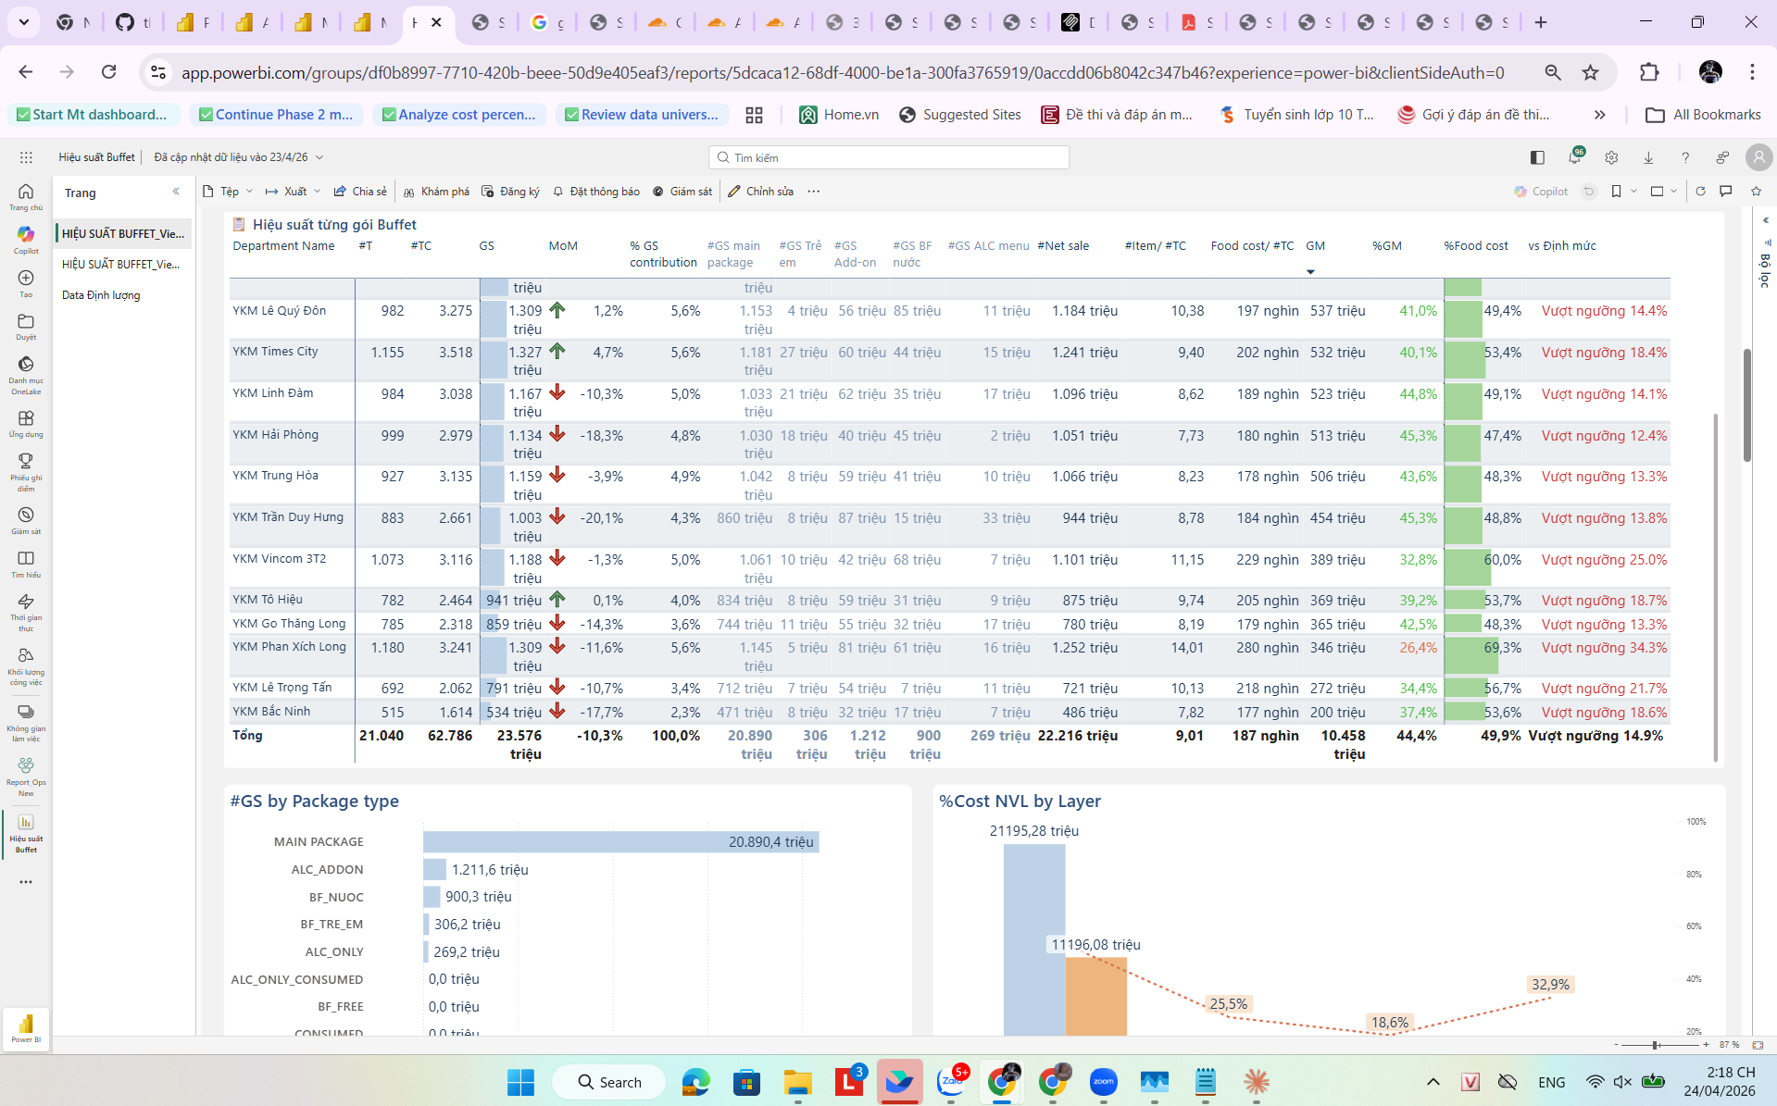Viewport: 1777px width, 1106px height.
Task: Open the app launcher waffle icon
Action: coord(26,157)
